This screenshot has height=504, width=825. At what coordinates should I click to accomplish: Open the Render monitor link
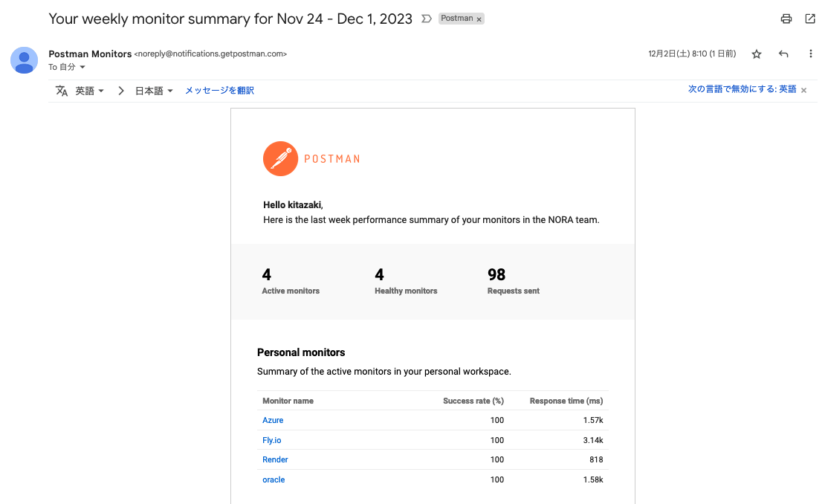pyautogui.click(x=275, y=460)
